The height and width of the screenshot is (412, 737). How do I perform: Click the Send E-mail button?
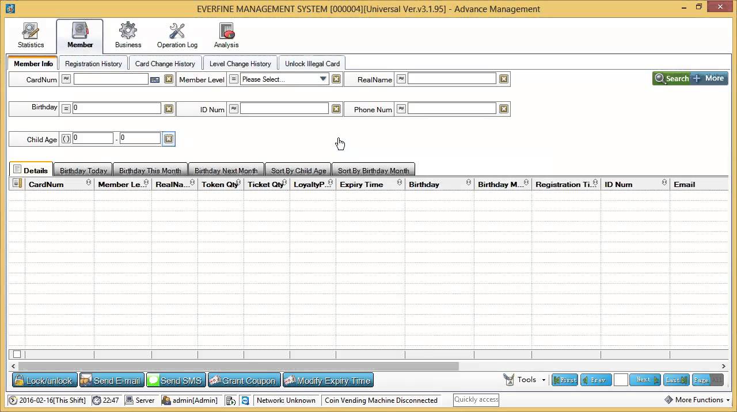[111, 380]
